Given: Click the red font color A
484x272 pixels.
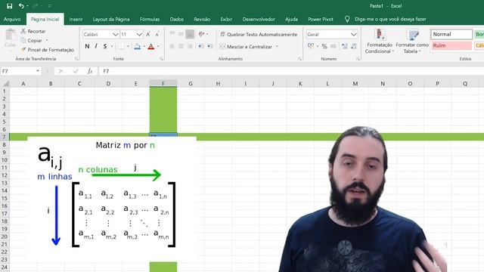Looking at the screenshot, I should point(151,46).
